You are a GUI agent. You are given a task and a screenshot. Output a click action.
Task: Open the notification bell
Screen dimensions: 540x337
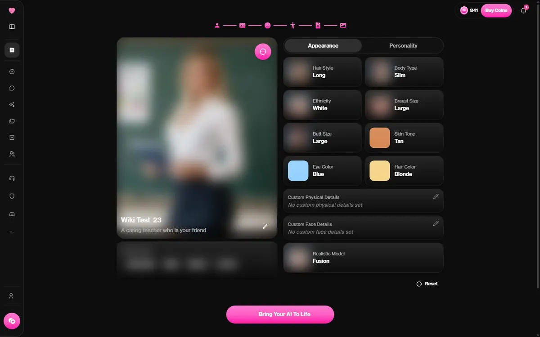pos(523,10)
